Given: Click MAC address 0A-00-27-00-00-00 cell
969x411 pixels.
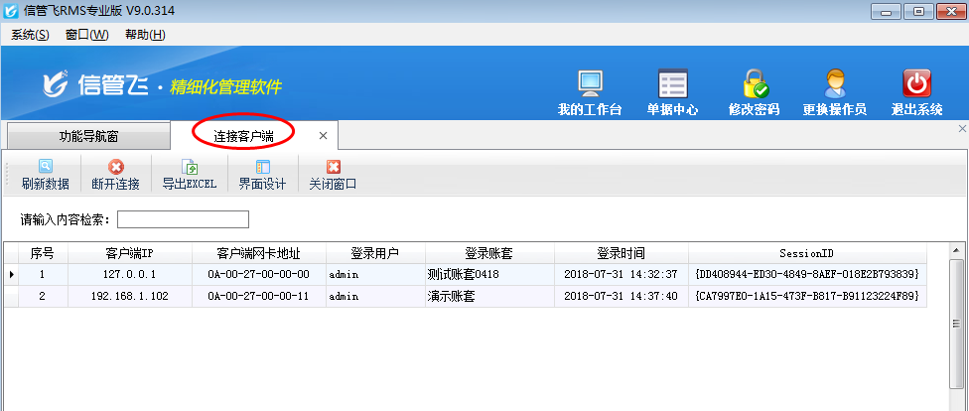Looking at the screenshot, I should pos(259,274).
